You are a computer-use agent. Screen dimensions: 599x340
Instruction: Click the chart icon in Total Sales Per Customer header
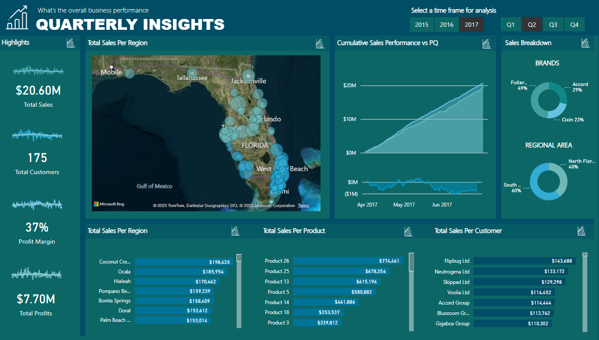click(x=582, y=231)
